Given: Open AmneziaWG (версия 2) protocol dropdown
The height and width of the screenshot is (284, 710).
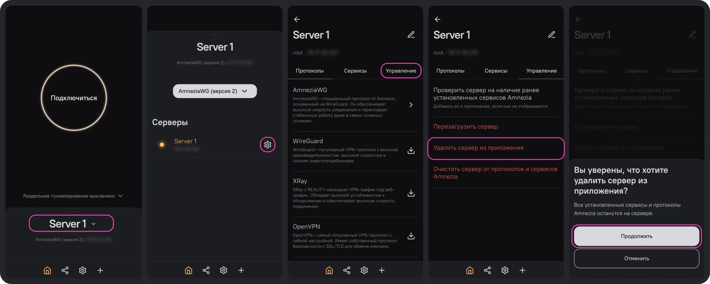Looking at the screenshot, I should point(215,91).
